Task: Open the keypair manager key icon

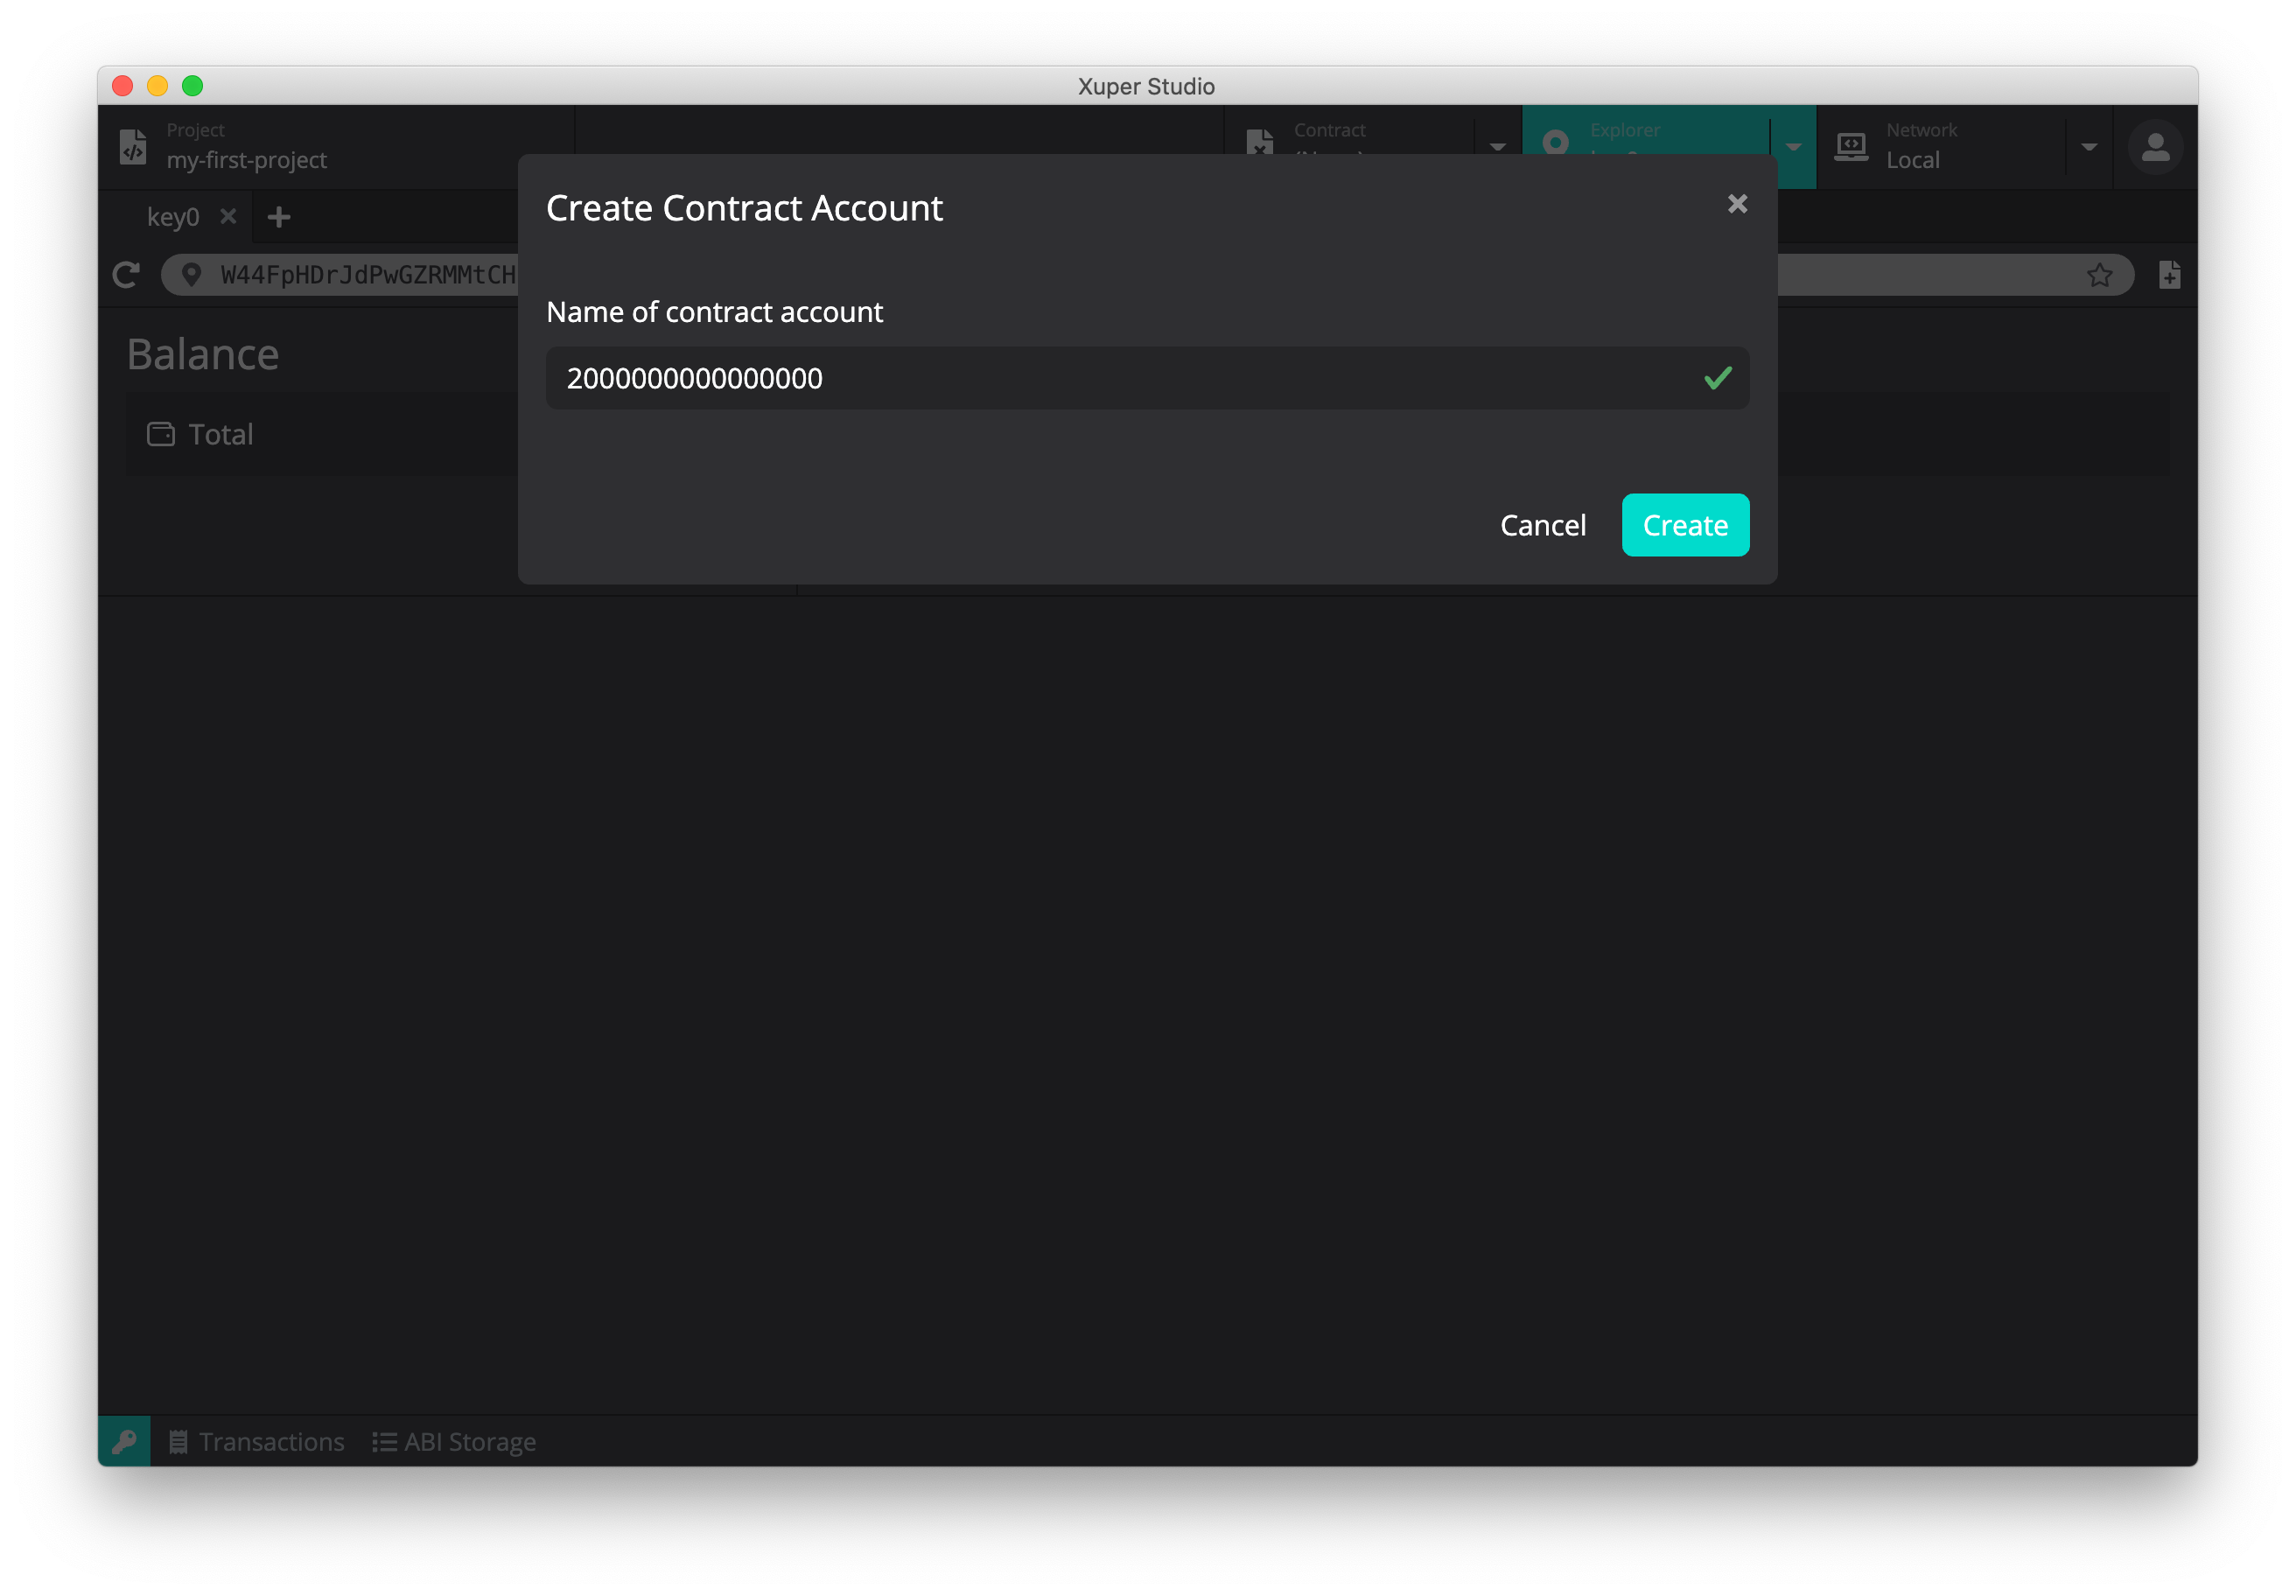Action: (124, 1441)
